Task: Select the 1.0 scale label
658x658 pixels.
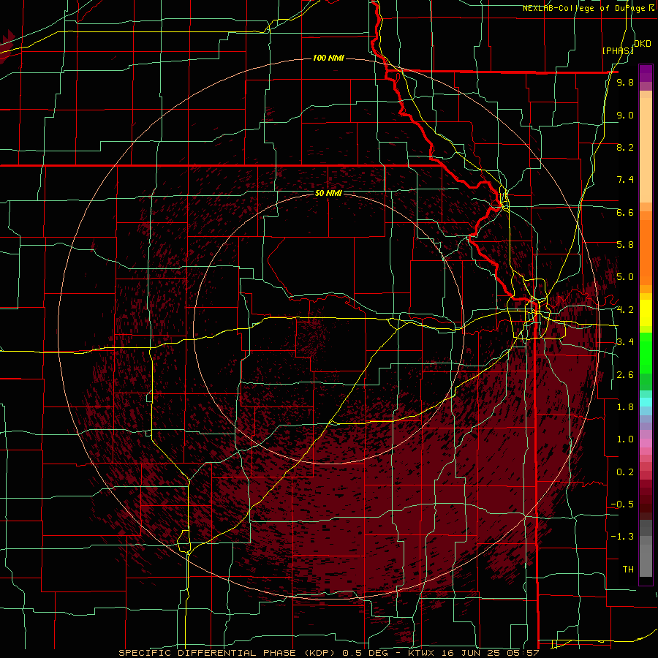Action: 625,439
